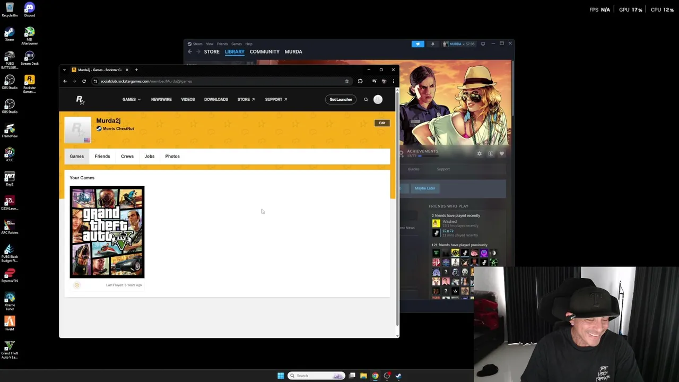Show Steam game info icon
The height and width of the screenshot is (382, 679).
point(491,153)
